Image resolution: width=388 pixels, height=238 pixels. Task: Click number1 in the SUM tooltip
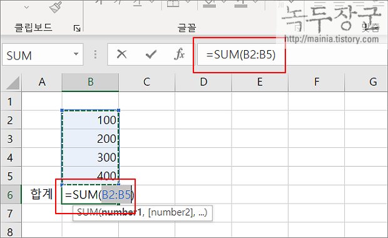pyautogui.click(x=121, y=212)
